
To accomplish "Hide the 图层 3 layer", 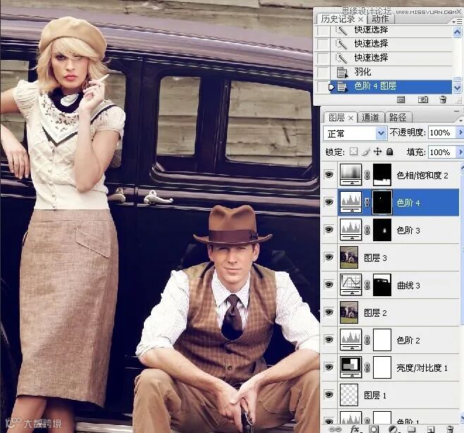I will click(x=329, y=257).
